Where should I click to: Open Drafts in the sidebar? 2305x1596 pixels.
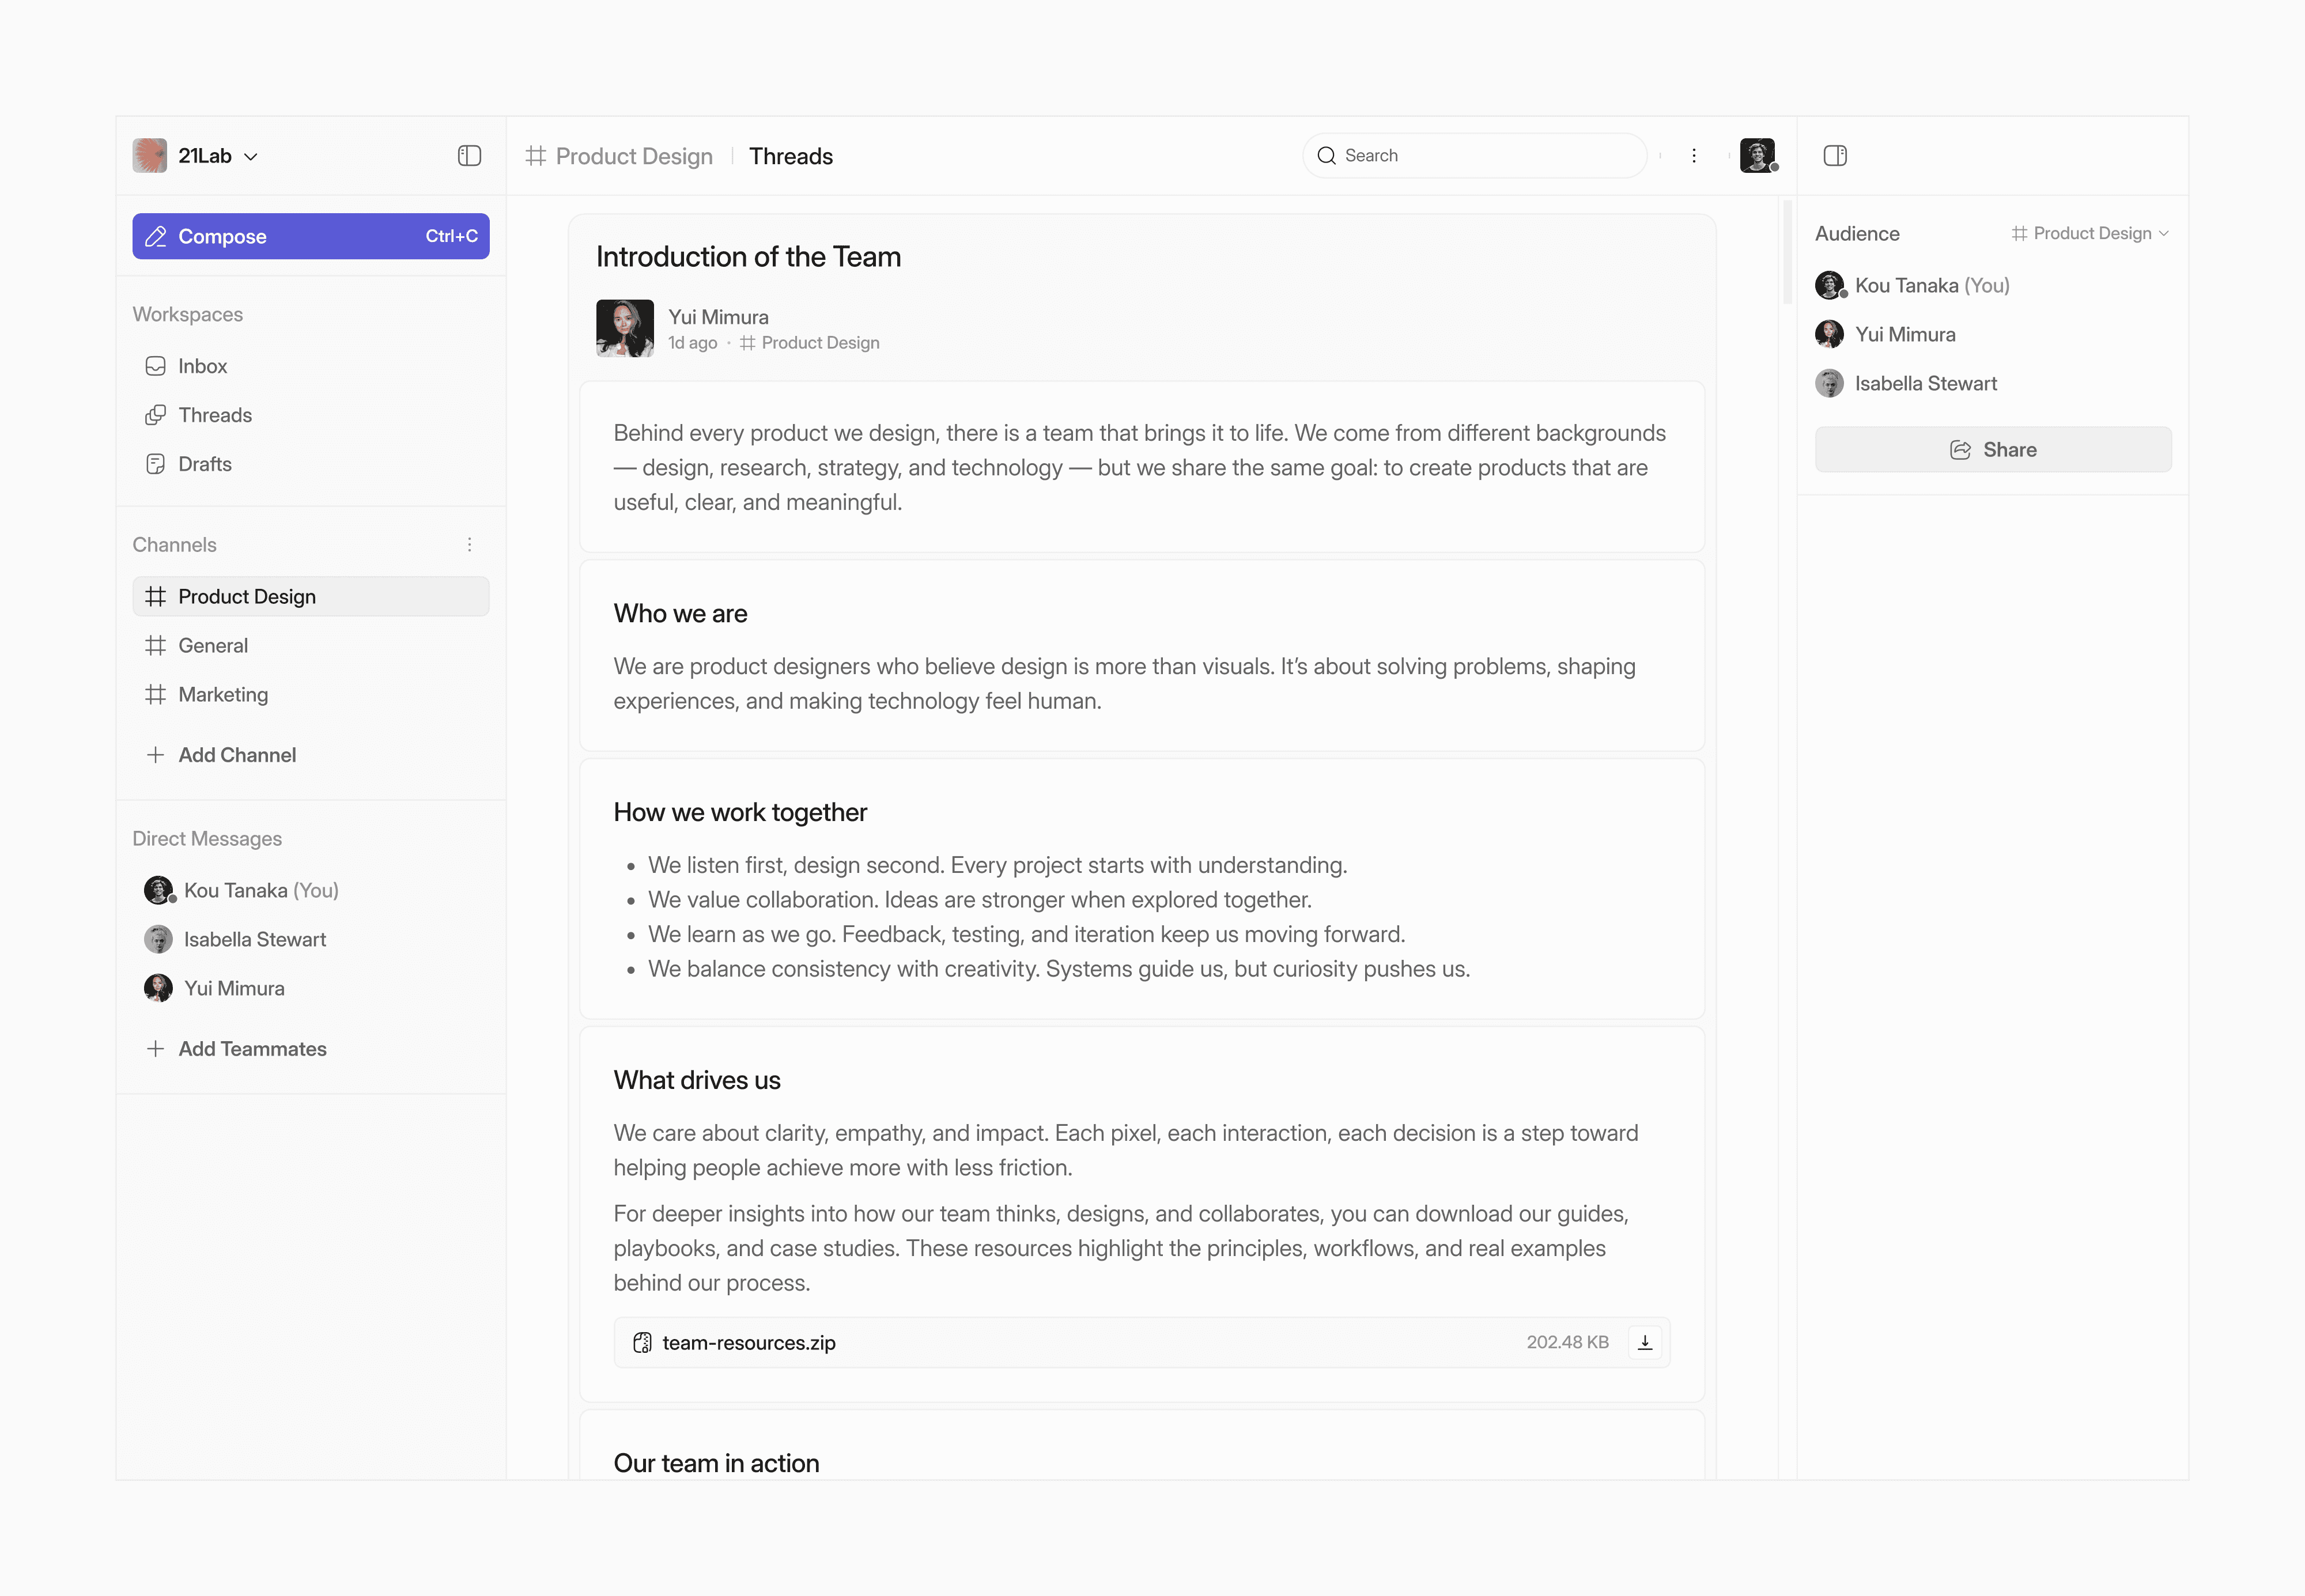204,464
